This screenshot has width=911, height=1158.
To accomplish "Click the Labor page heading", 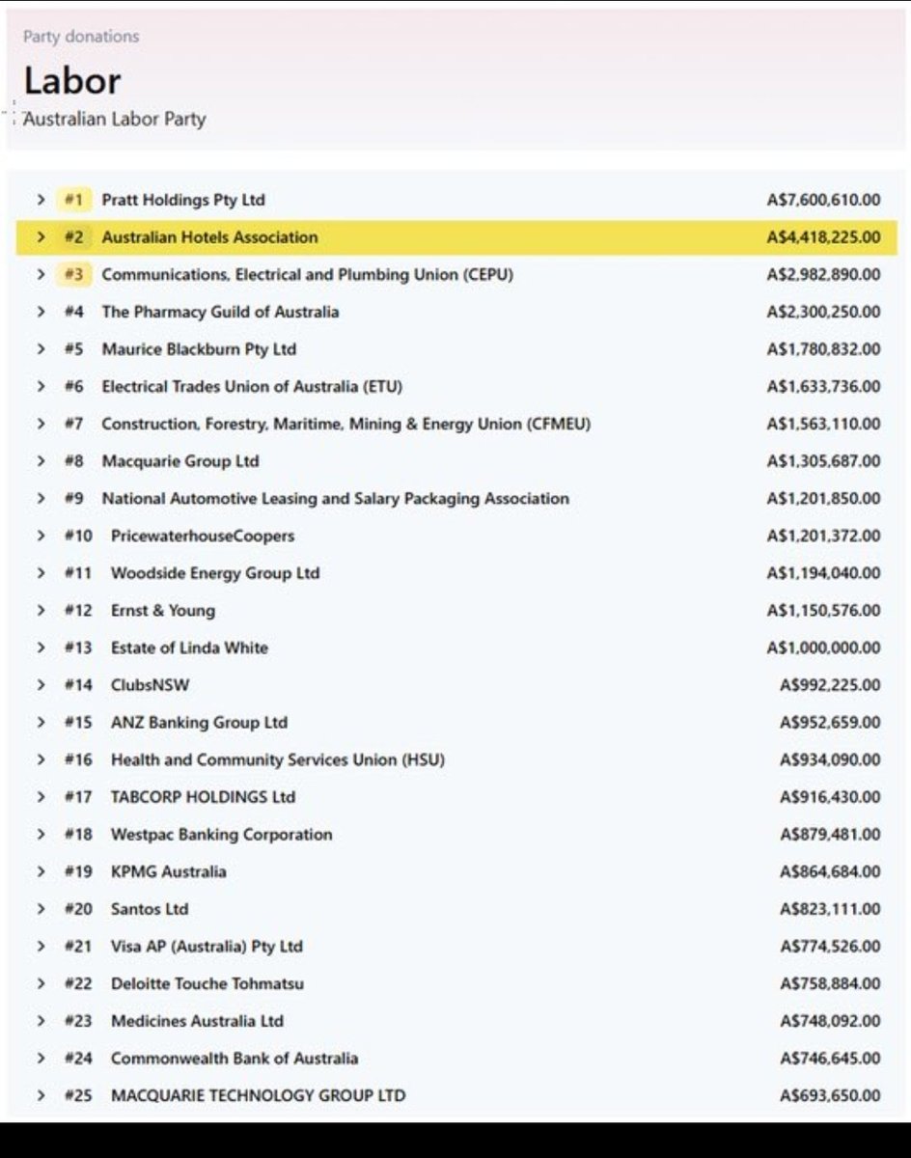I will (x=72, y=80).
